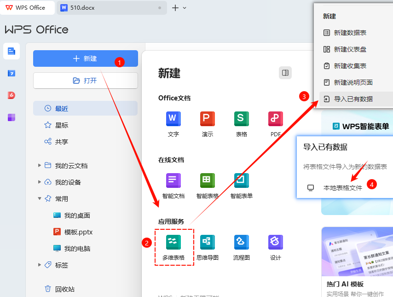
Task: Select 最近 in the navigation list
Action: pos(86,108)
